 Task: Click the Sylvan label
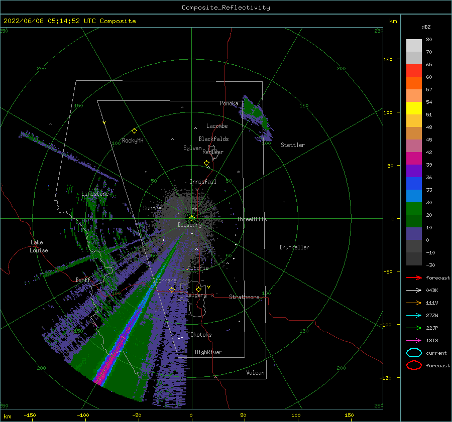pos(192,148)
